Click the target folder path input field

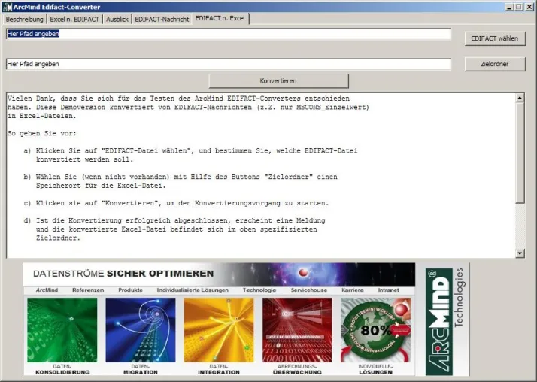point(229,64)
